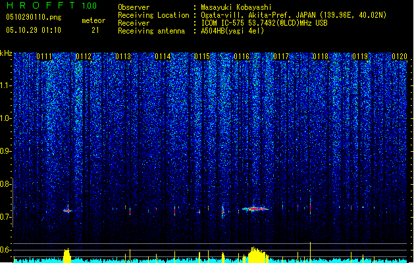Select the version number 1.0.0
The image size is (414, 263).
pos(90,6)
